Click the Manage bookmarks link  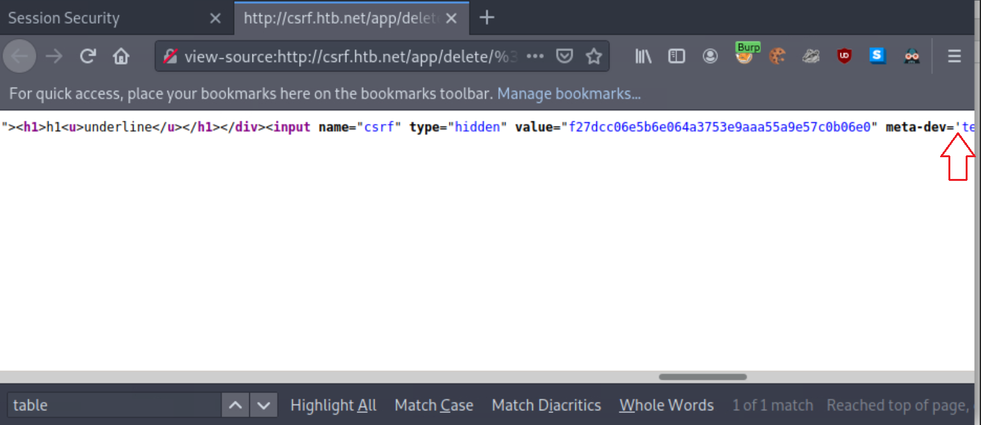click(x=569, y=94)
